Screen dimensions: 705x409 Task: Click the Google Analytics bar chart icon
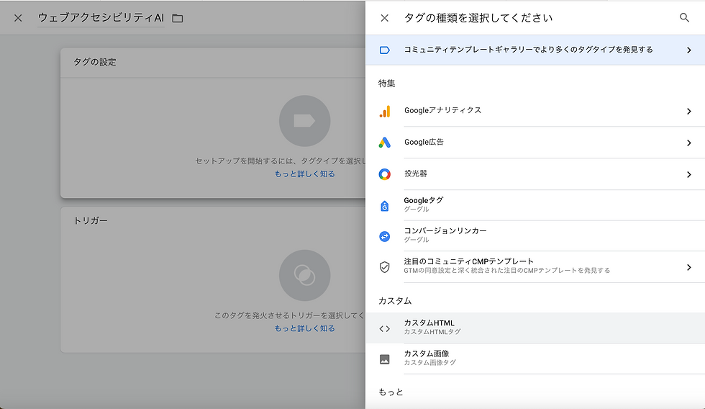coord(384,111)
